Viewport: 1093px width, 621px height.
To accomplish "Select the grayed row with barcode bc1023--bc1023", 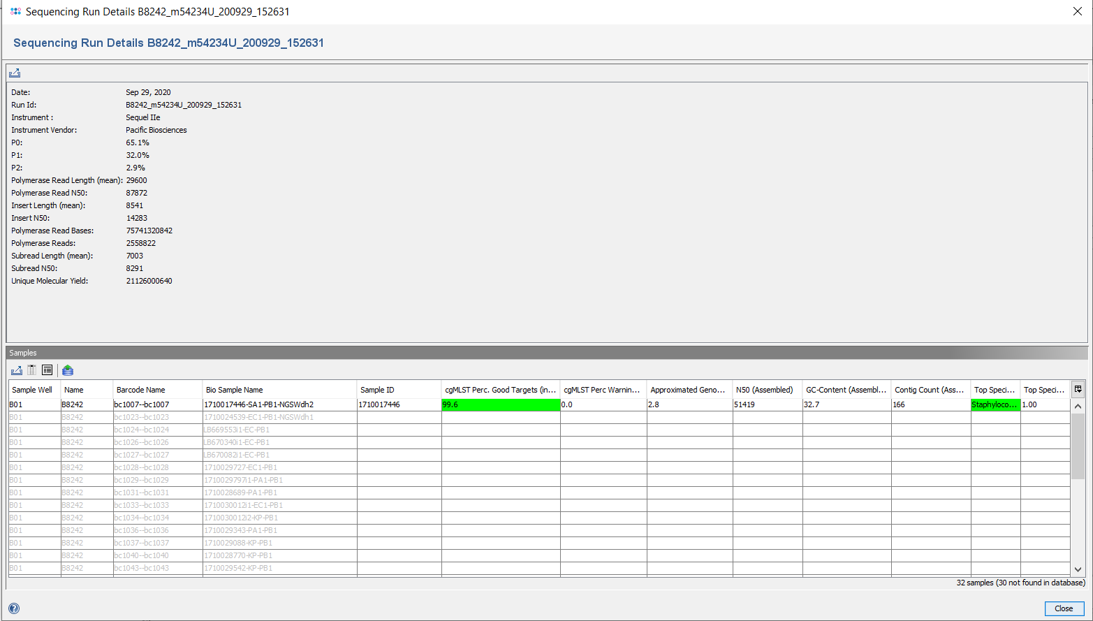I will coord(141,417).
